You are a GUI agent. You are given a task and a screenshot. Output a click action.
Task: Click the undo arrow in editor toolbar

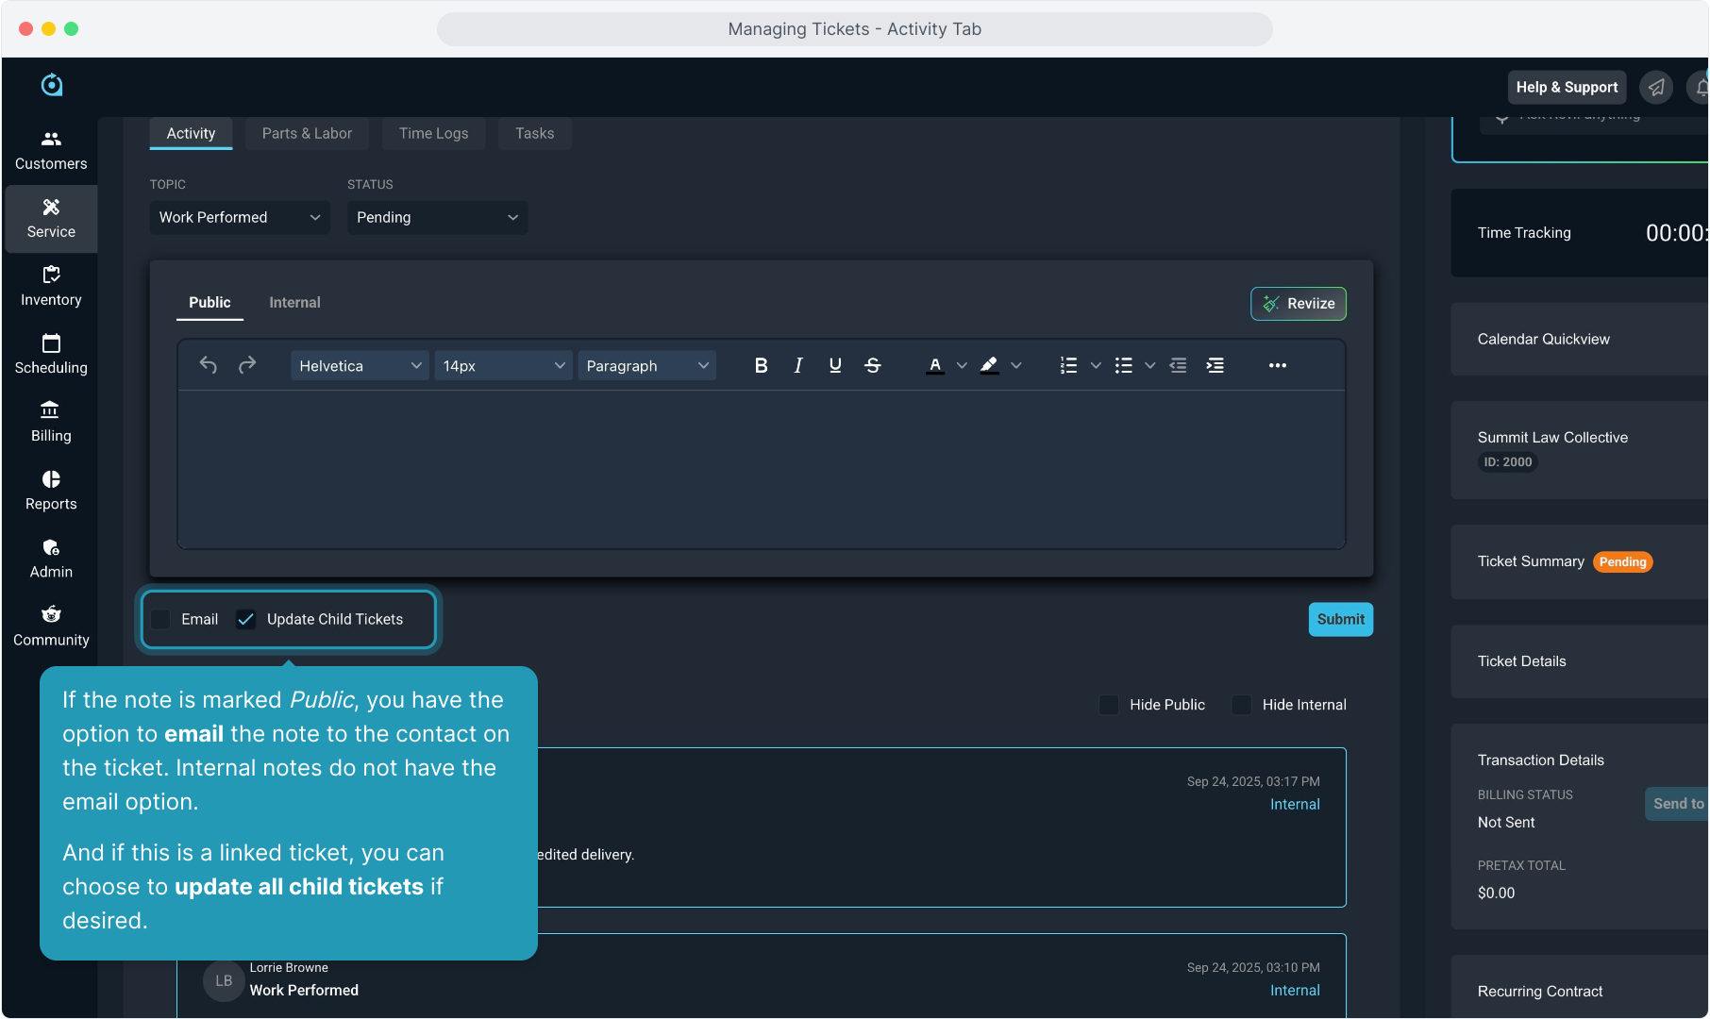pos(209,365)
